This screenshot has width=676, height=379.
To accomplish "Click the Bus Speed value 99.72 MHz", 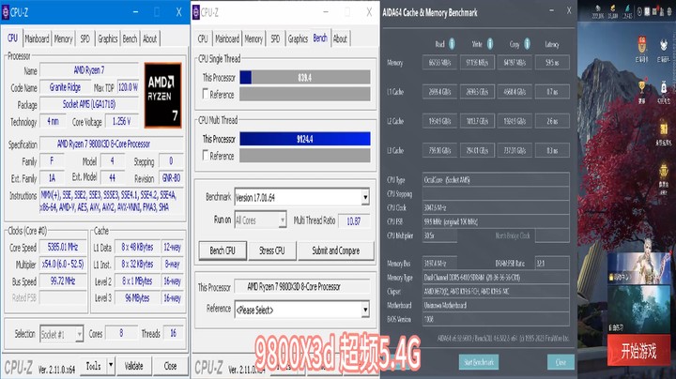I will tap(63, 281).
